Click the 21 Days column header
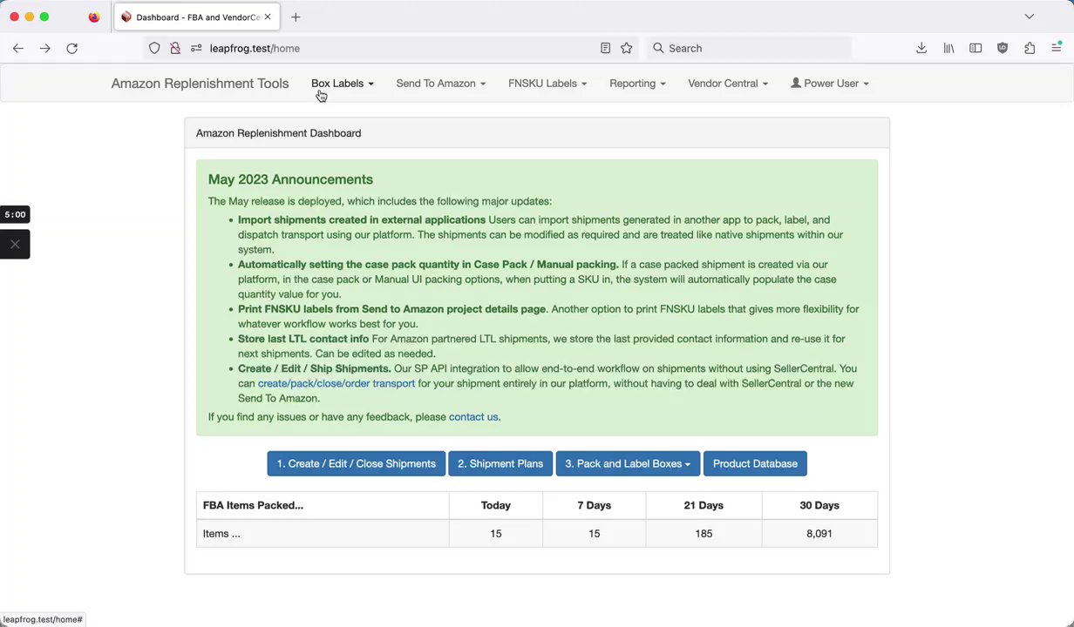Image resolution: width=1074 pixels, height=627 pixels. pos(704,505)
